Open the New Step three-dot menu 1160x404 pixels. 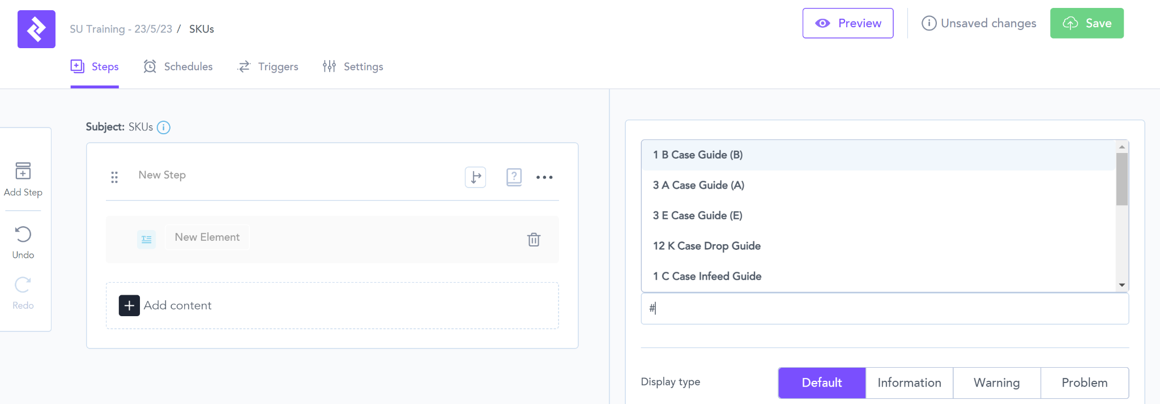click(544, 177)
